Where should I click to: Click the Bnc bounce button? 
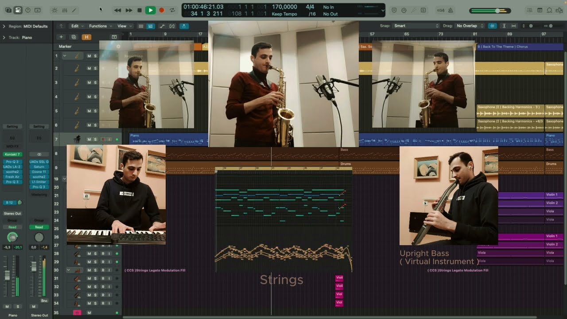click(44, 301)
